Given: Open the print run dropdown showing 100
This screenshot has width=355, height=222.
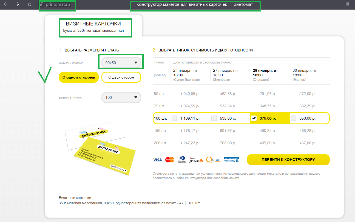Looking at the screenshot, I should click(x=121, y=97).
